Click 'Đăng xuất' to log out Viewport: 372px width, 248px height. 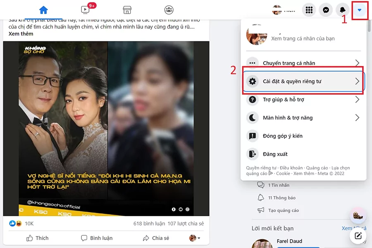point(303,154)
